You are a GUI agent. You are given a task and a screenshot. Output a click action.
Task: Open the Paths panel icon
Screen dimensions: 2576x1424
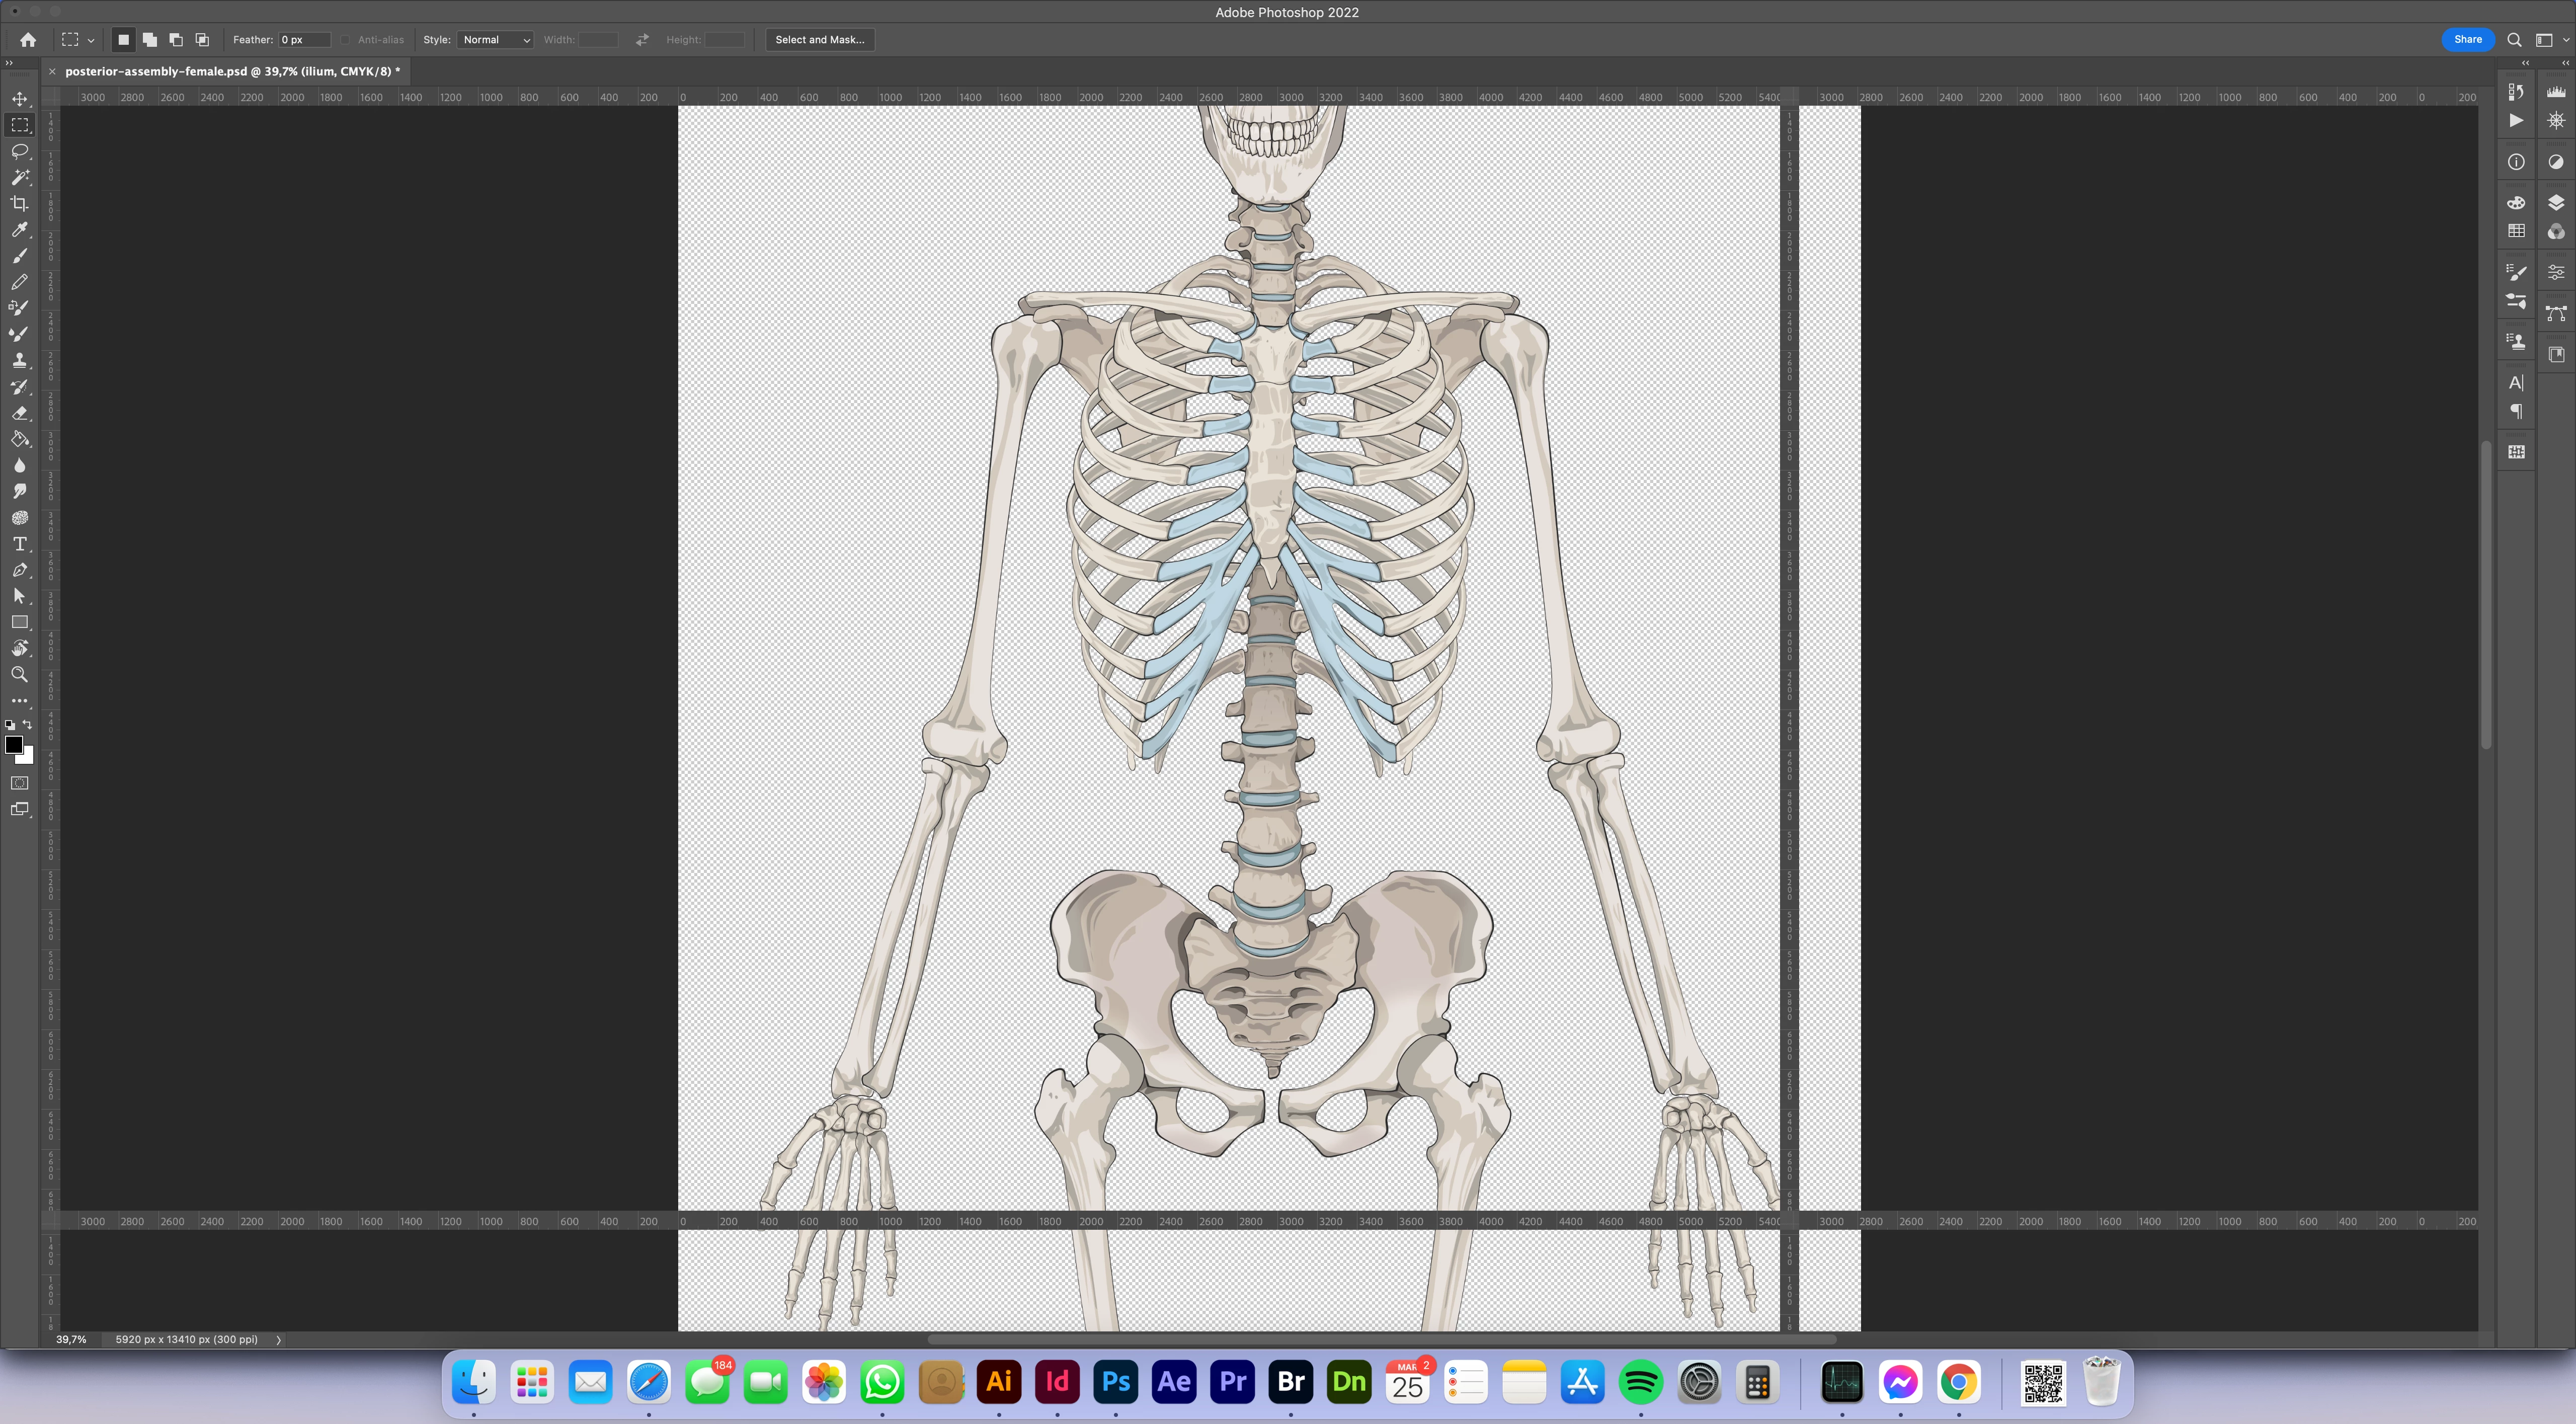(2556, 314)
